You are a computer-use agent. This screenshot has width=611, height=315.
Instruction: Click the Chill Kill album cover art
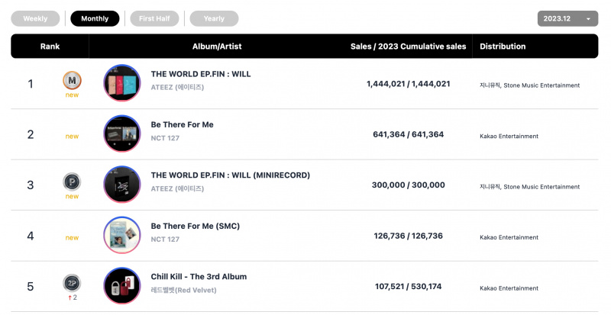[x=122, y=286]
